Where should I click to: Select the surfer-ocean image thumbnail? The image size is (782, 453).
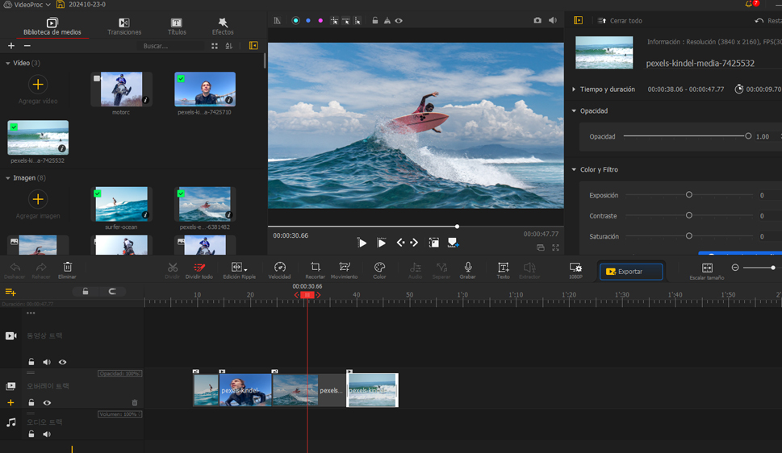click(x=121, y=204)
